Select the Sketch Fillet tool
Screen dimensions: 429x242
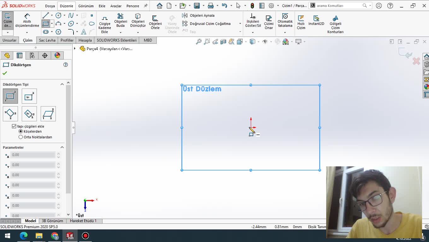71,32
